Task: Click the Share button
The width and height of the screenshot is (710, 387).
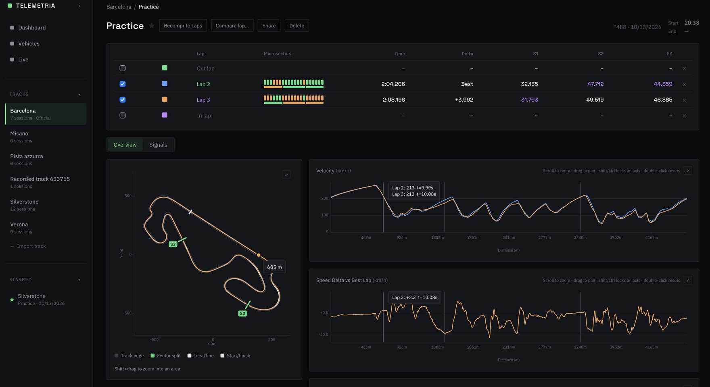Action: (269, 25)
